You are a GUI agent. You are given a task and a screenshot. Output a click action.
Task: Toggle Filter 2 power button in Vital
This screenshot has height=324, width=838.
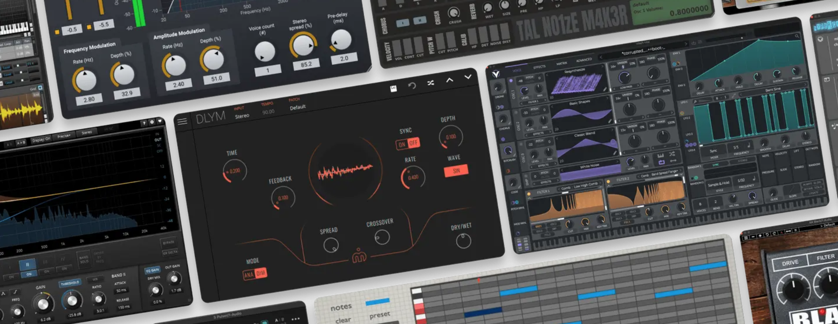pyautogui.click(x=608, y=182)
